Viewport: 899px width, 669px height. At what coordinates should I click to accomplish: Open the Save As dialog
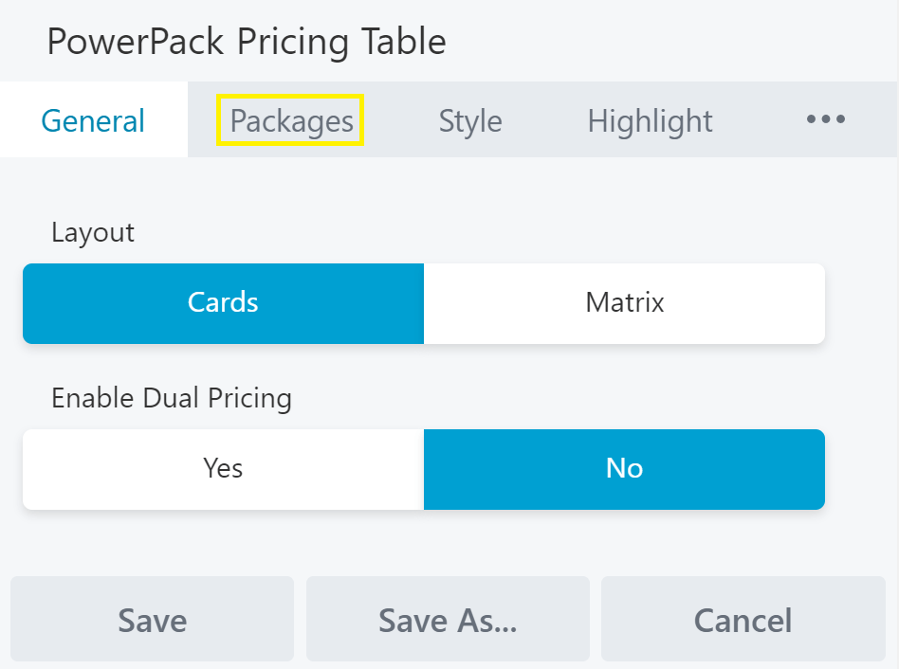tap(448, 620)
